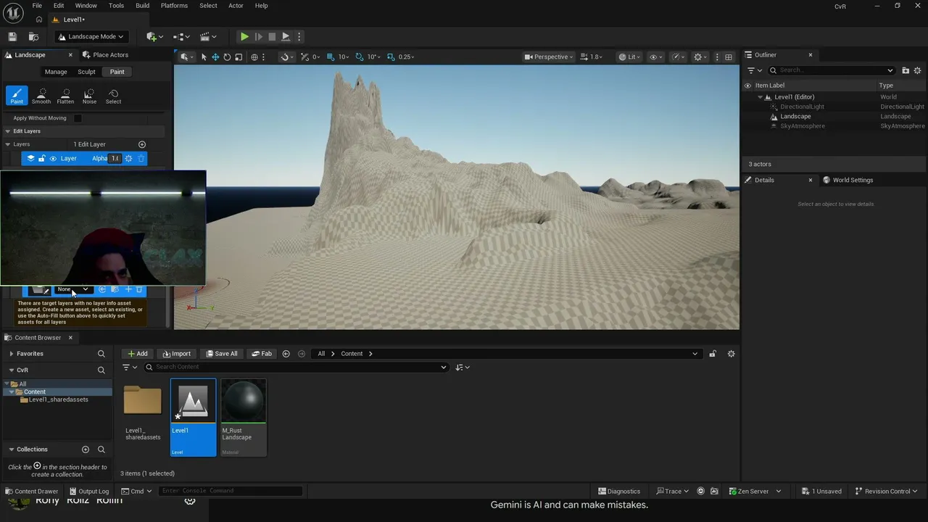Open Content Browser settings gear
The image size is (928, 522).
(731, 354)
